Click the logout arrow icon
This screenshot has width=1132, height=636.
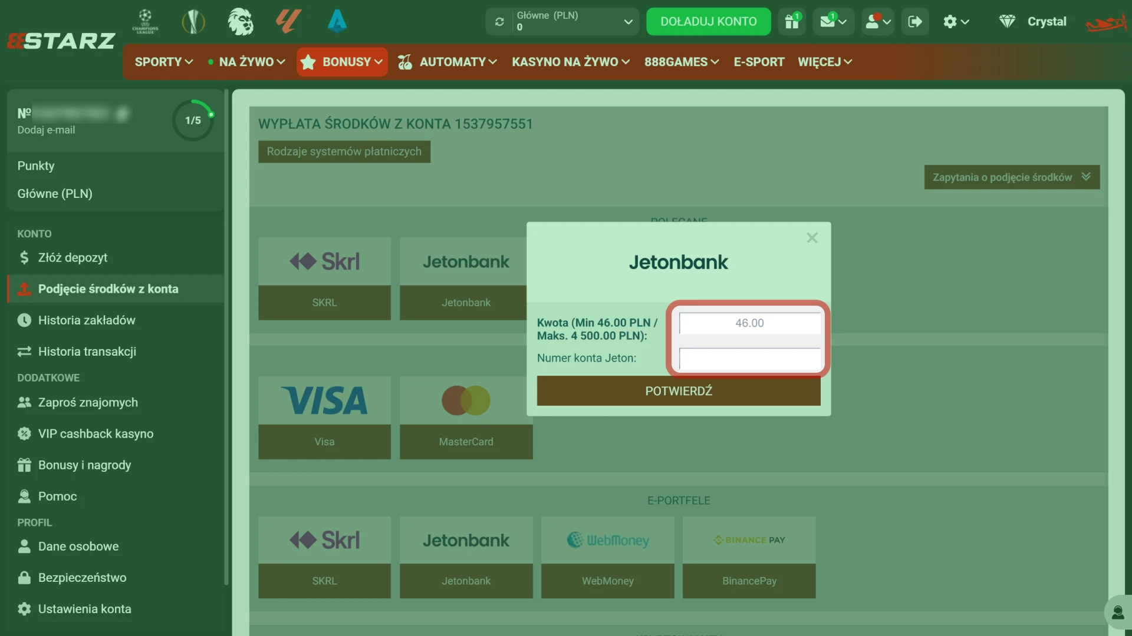click(914, 22)
